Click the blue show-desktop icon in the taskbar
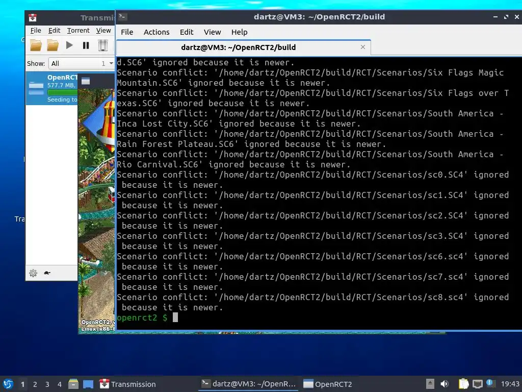The height and width of the screenshot is (392, 522). point(88,384)
